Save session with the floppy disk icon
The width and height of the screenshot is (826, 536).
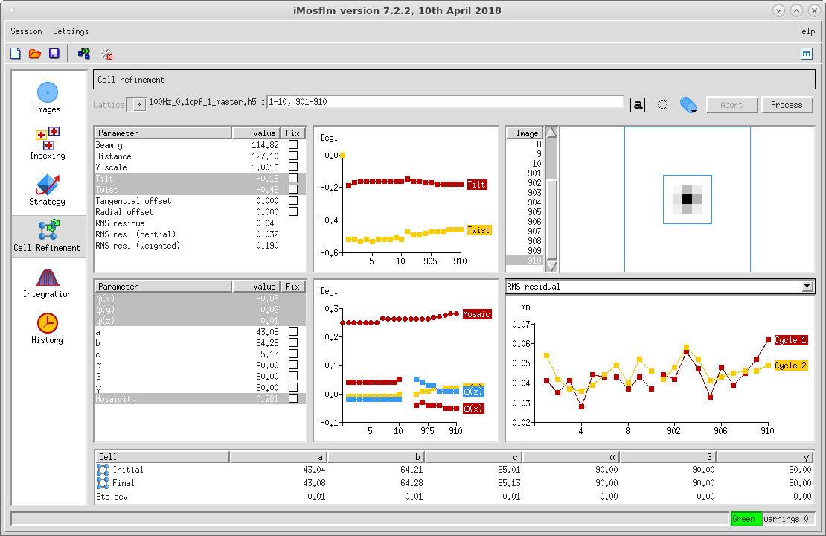click(54, 54)
